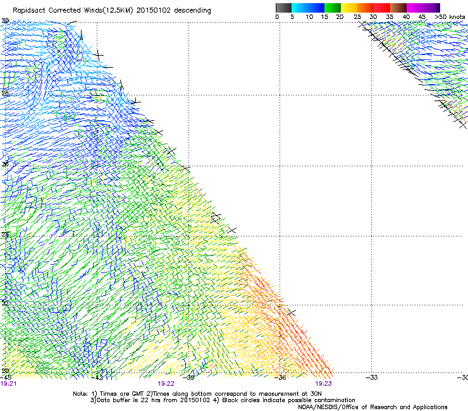Click the note 'Data buffer is 22 hrs from 20150102'
468x411 pixels.
pos(154,400)
